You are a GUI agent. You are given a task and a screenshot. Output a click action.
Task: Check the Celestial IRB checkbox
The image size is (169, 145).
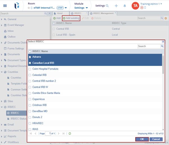tap(30, 75)
